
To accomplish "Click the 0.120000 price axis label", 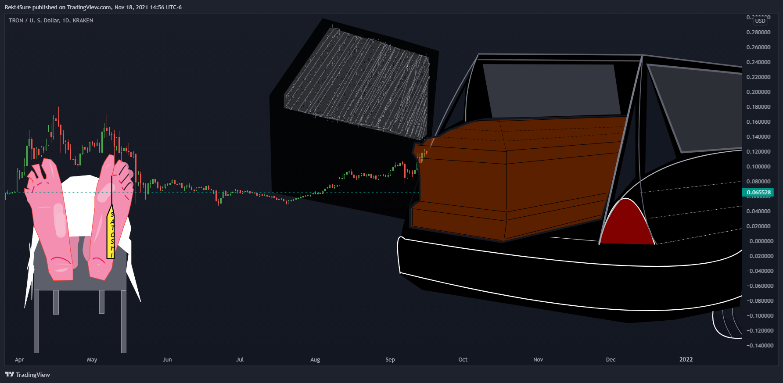I will pyautogui.click(x=758, y=152).
